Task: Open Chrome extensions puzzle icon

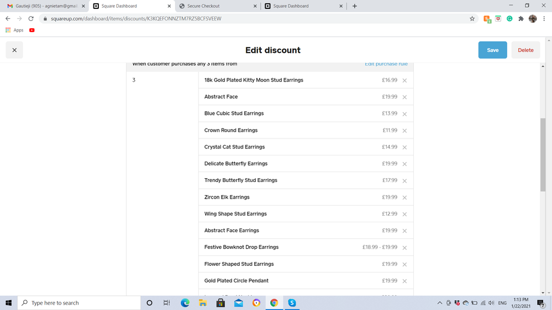Action: tap(521, 19)
